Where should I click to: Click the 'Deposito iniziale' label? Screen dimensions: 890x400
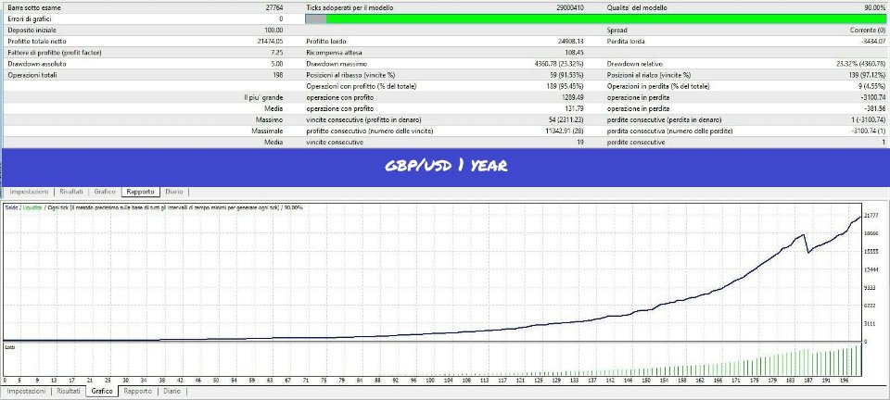32,30
